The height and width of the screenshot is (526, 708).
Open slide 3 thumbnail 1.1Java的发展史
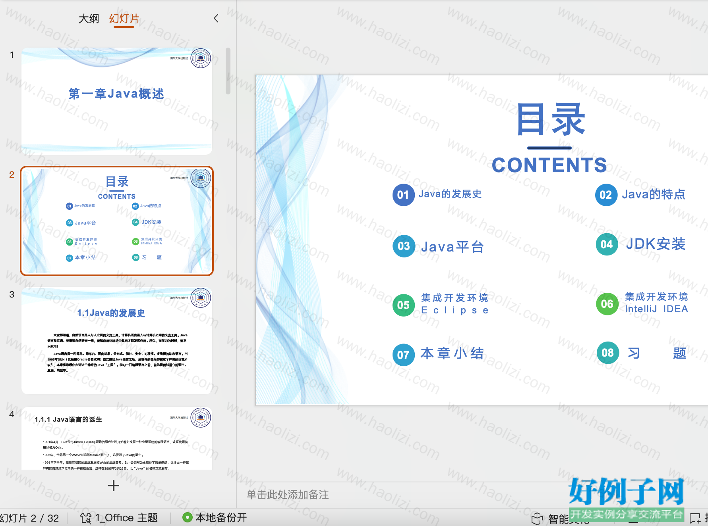coord(117,341)
